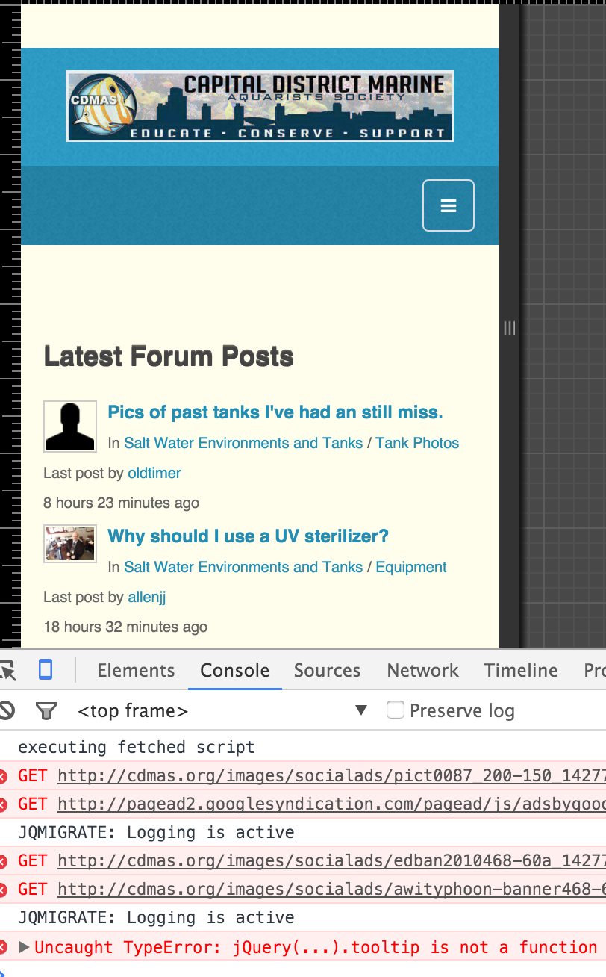Switch to the Elements tab
The width and height of the screenshot is (606, 977).
pyautogui.click(x=136, y=670)
